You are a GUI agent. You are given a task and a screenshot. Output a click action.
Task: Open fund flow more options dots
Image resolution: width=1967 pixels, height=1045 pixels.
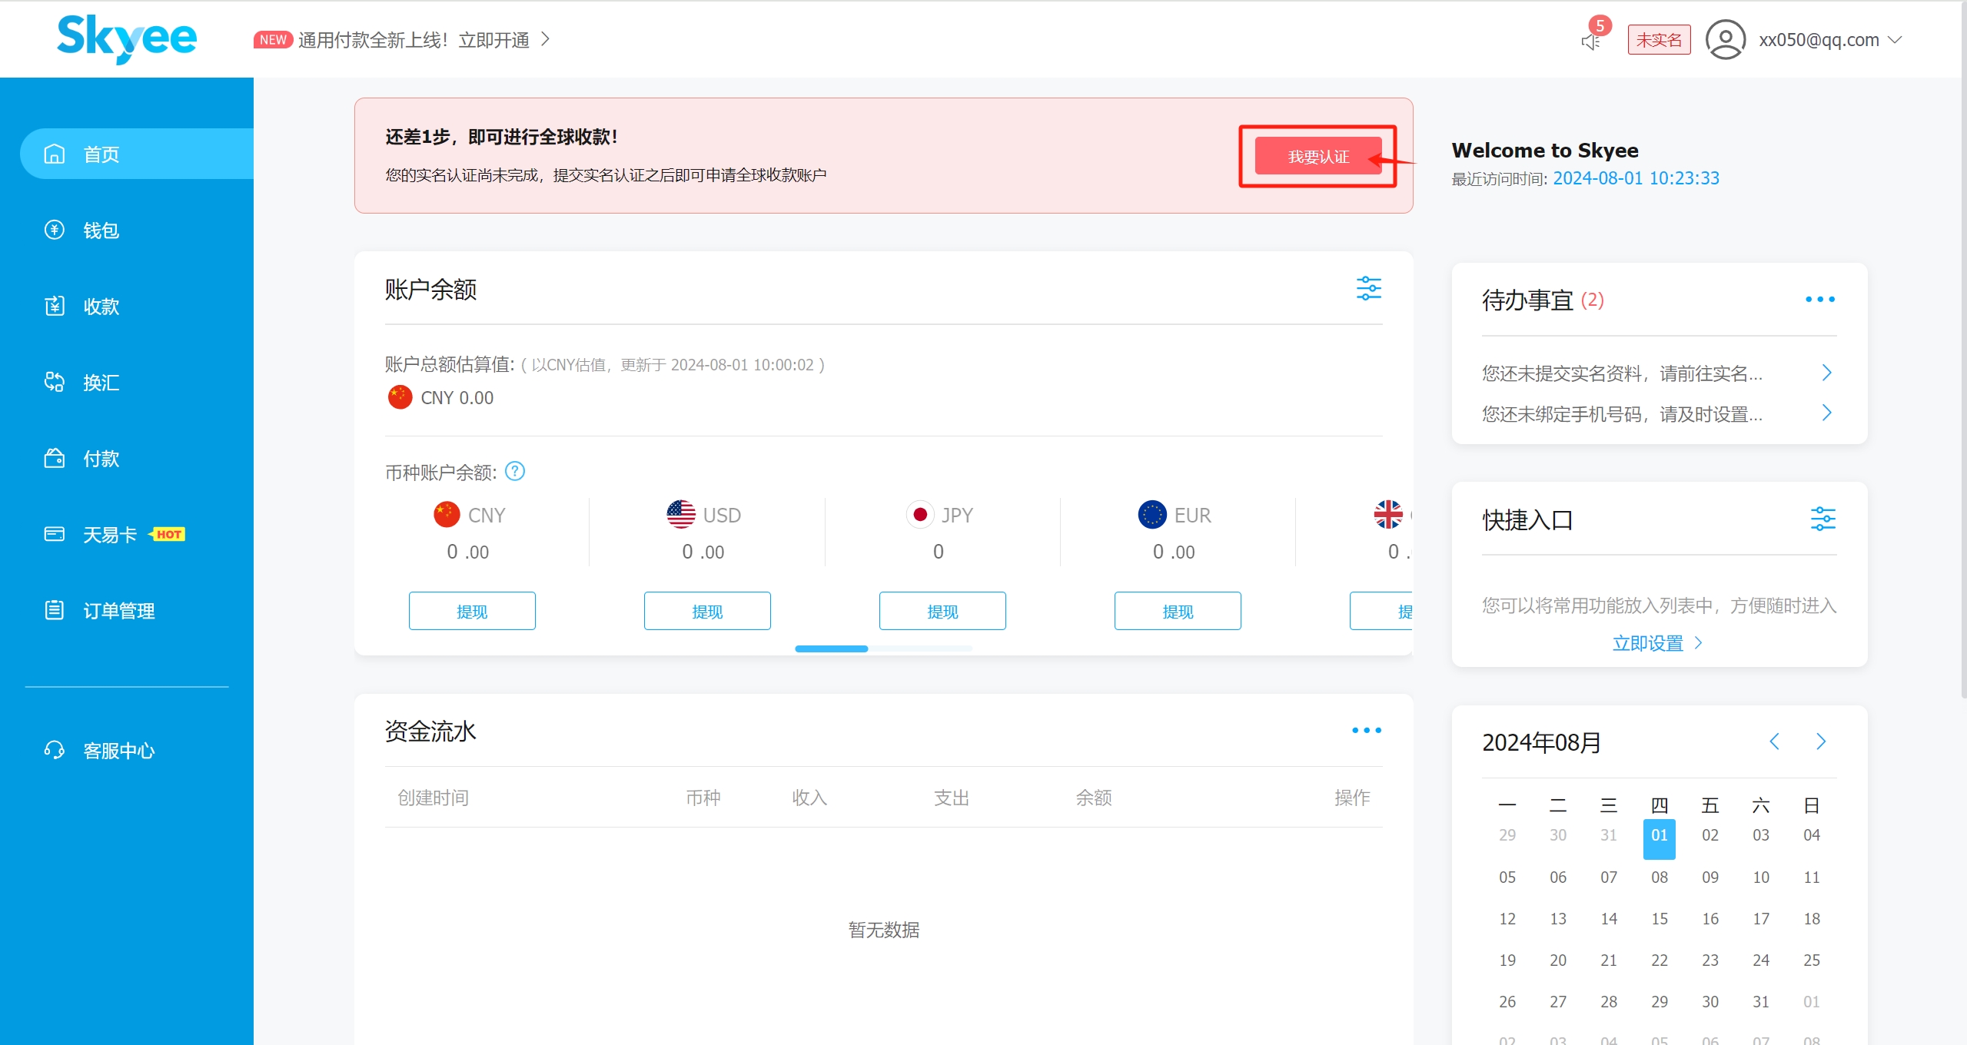click(x=1366, y=731)
